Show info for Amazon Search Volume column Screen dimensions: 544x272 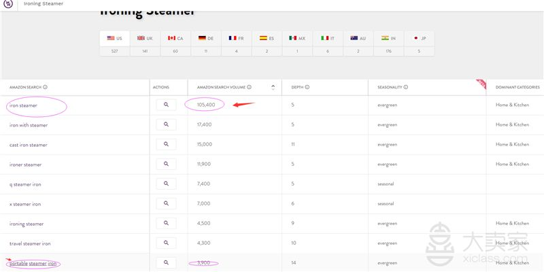pos(249,87)
